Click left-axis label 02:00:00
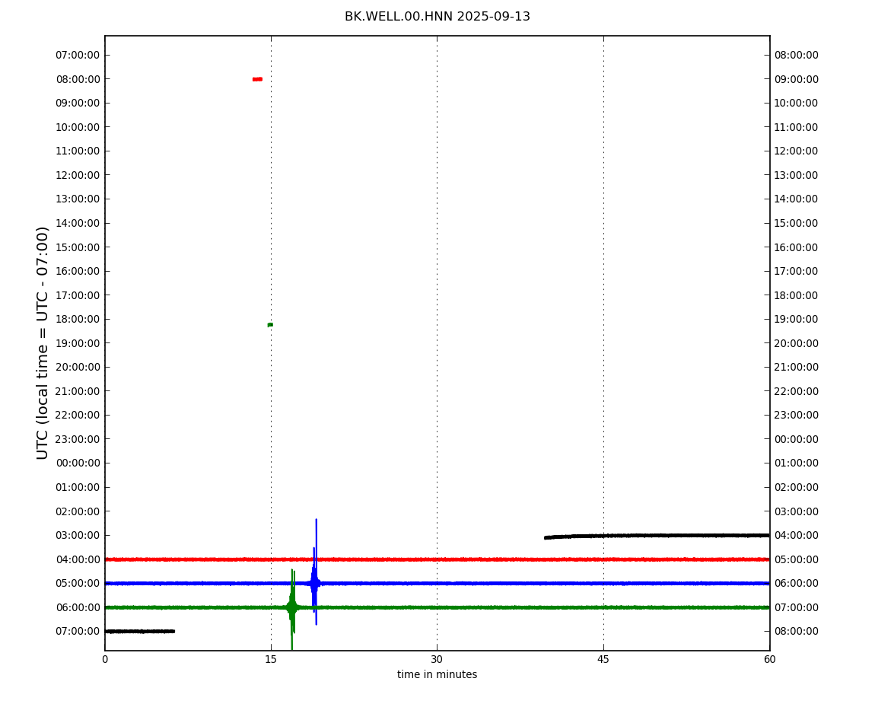This screenshot has height=723, width=875. (x=78, y=511)
